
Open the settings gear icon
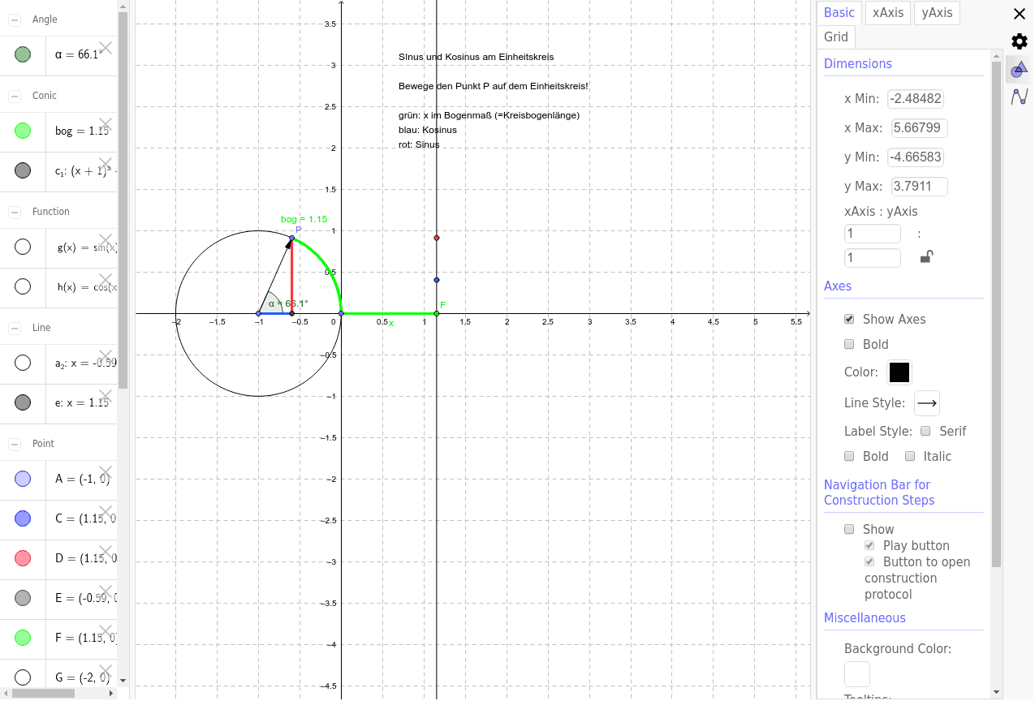tap(1020, 41)
